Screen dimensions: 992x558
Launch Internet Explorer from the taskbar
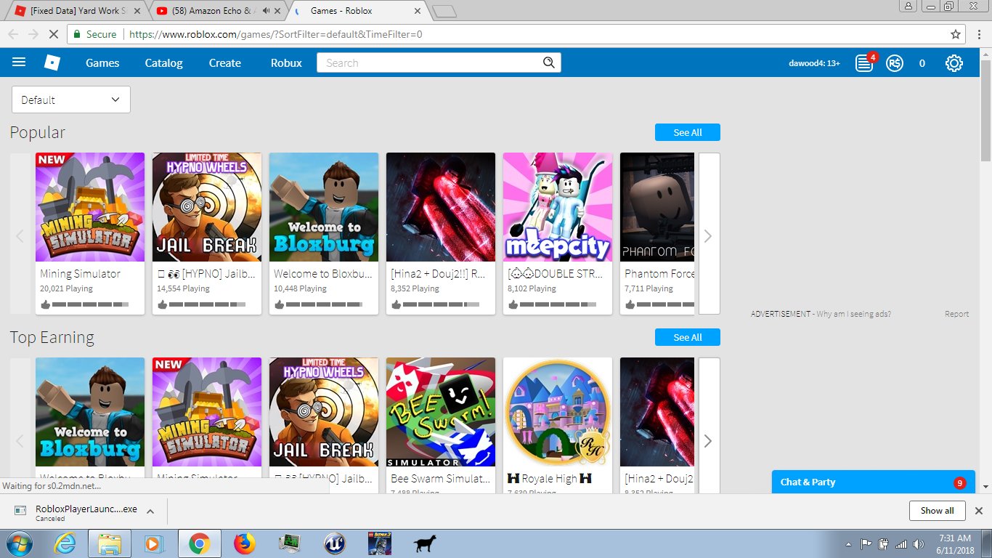click(x=65, y=543)
